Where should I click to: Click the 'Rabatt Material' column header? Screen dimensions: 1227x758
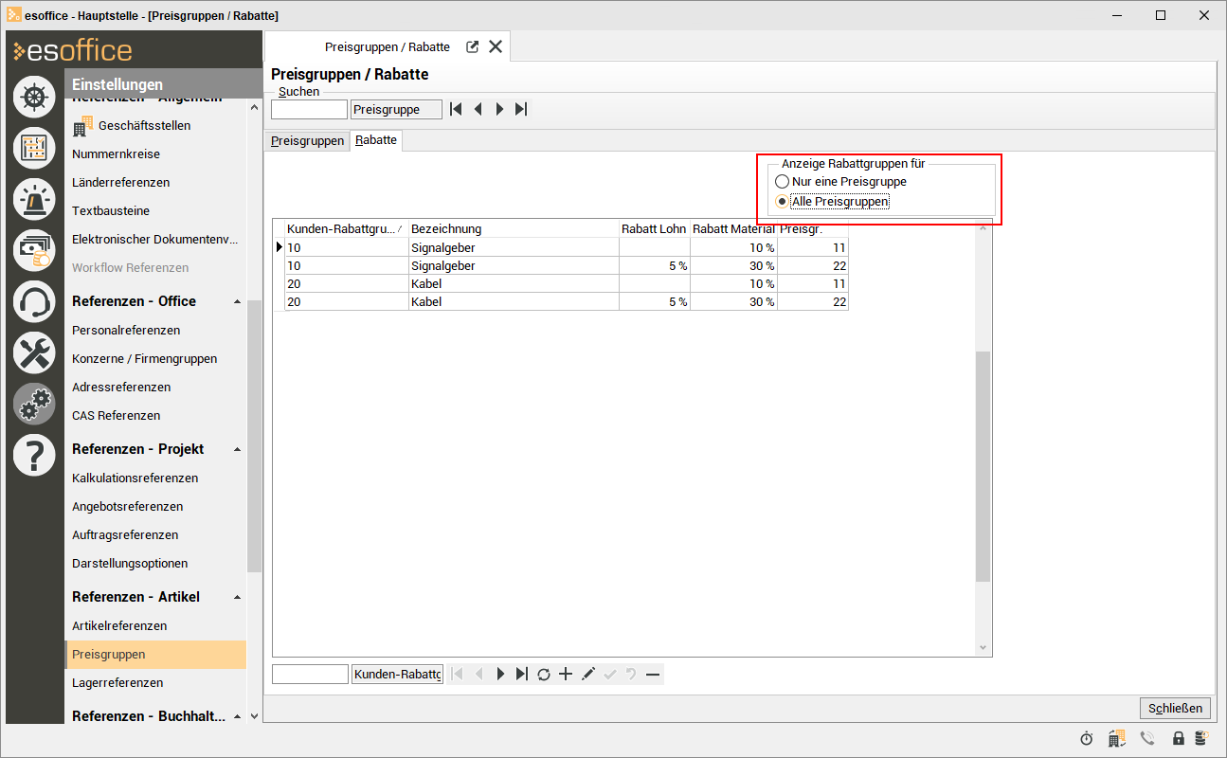(x=733, y=228)
